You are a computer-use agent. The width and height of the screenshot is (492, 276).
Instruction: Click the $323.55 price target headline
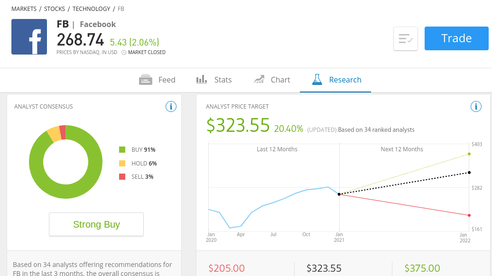pyautogui.click(x=238, y=125)
